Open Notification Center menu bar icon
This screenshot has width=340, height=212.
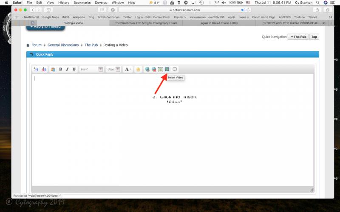pos(332,3)
